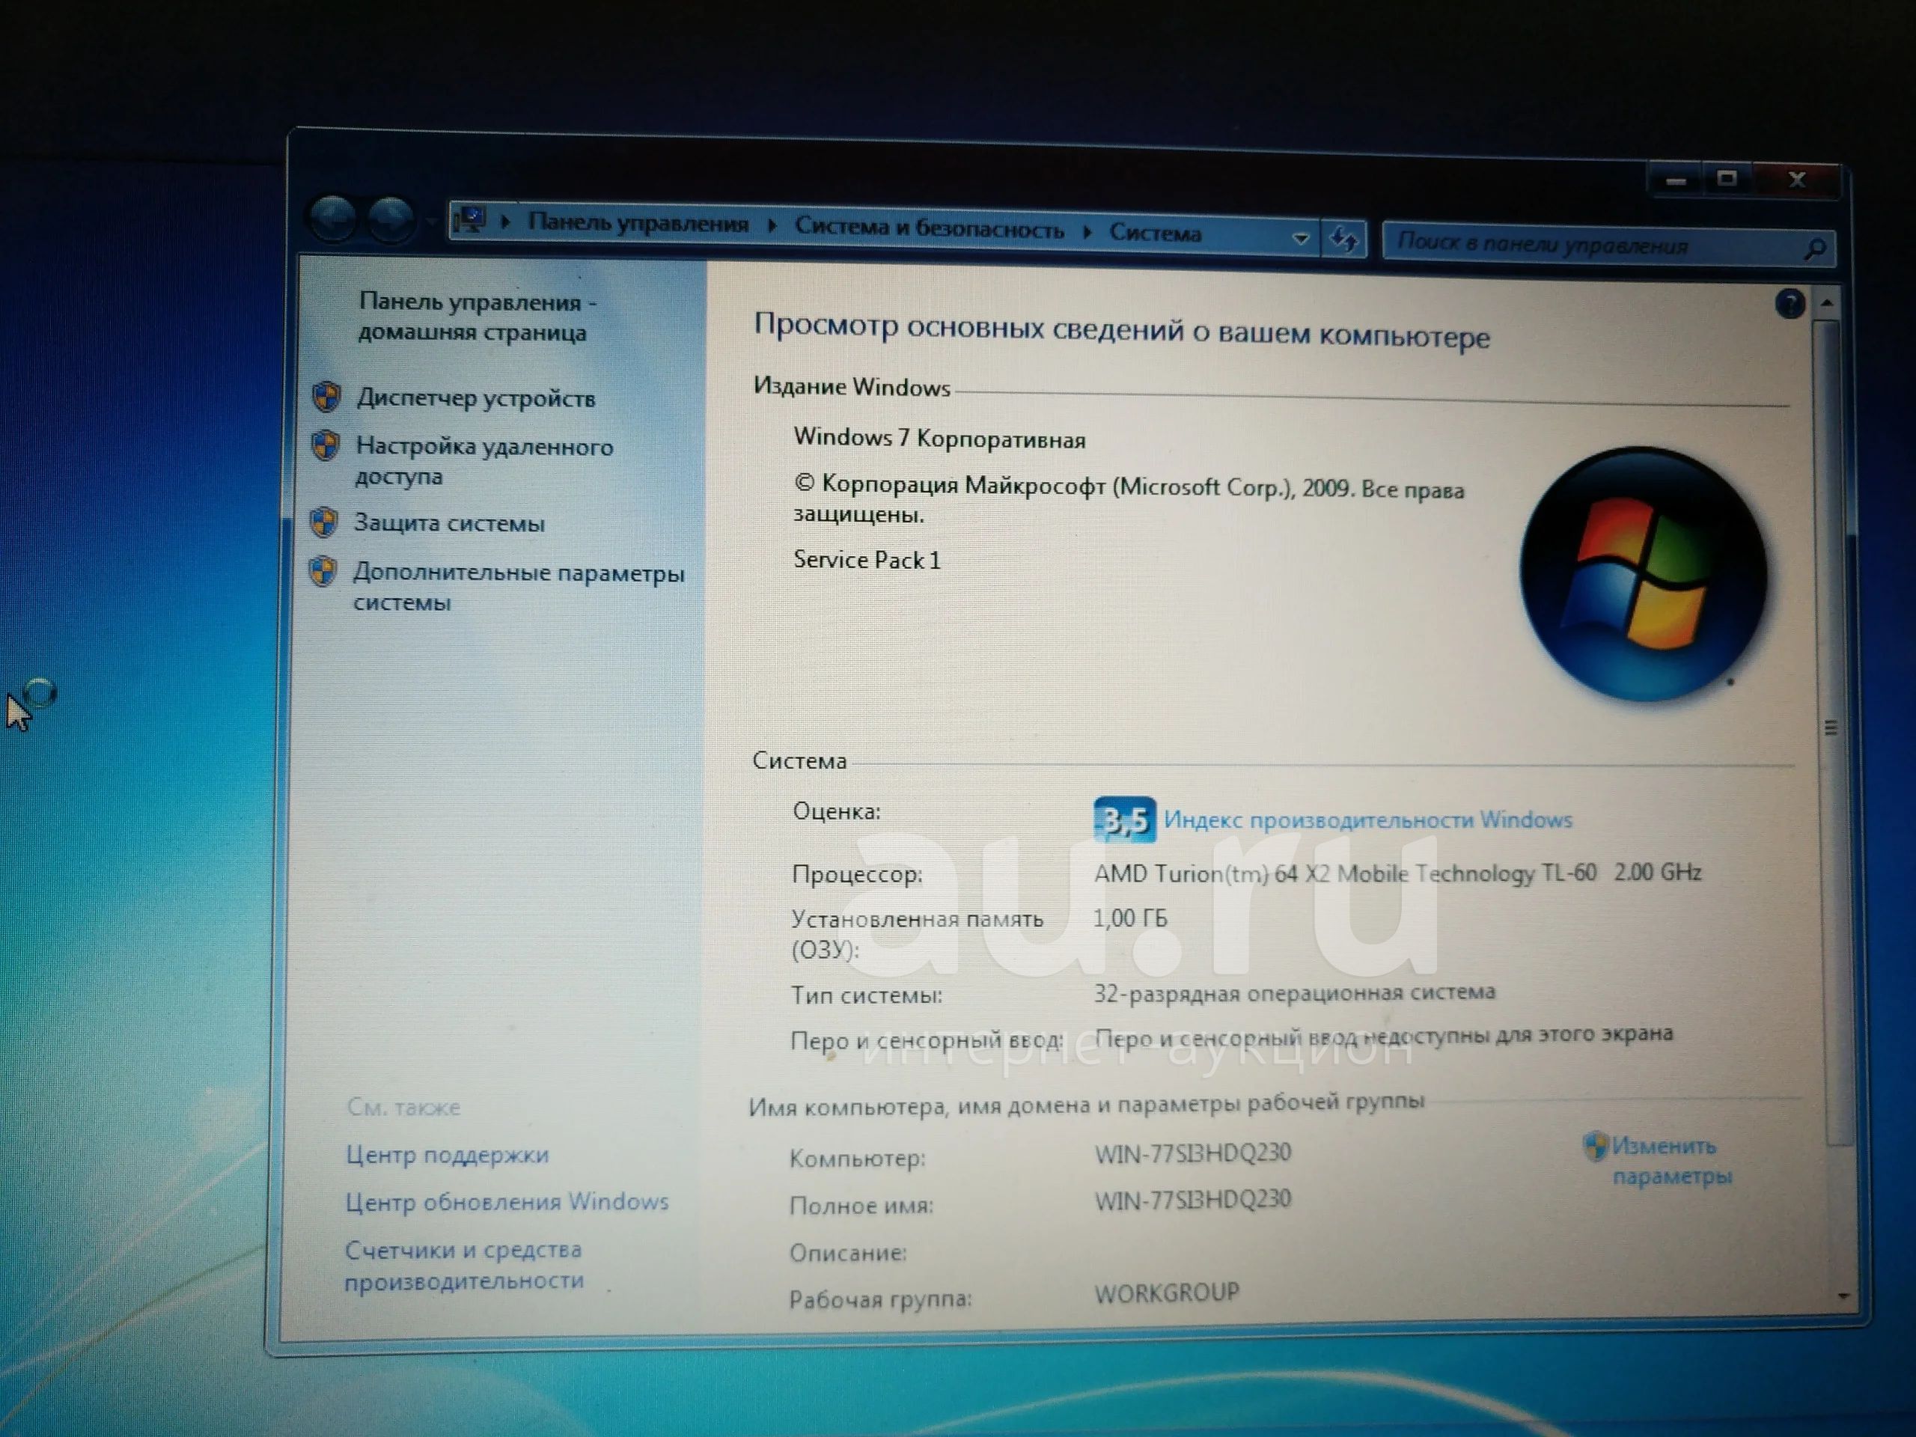This screenshot has width=1916, height=1437.
Task: Open Диспетчер устройств
Action: click(x=477, y=398)
